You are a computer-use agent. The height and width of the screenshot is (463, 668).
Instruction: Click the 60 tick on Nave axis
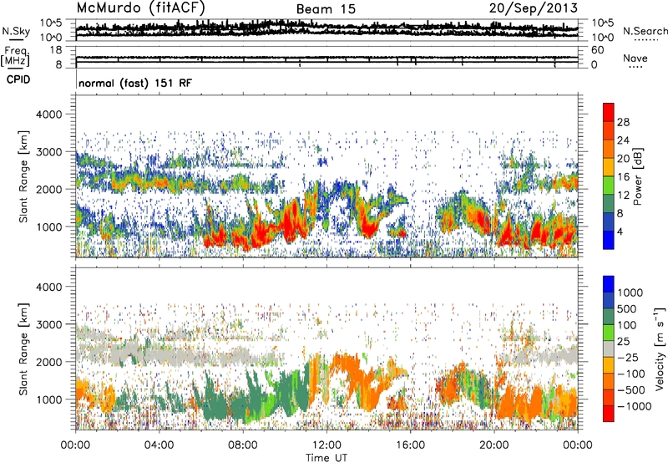[598, 50]
